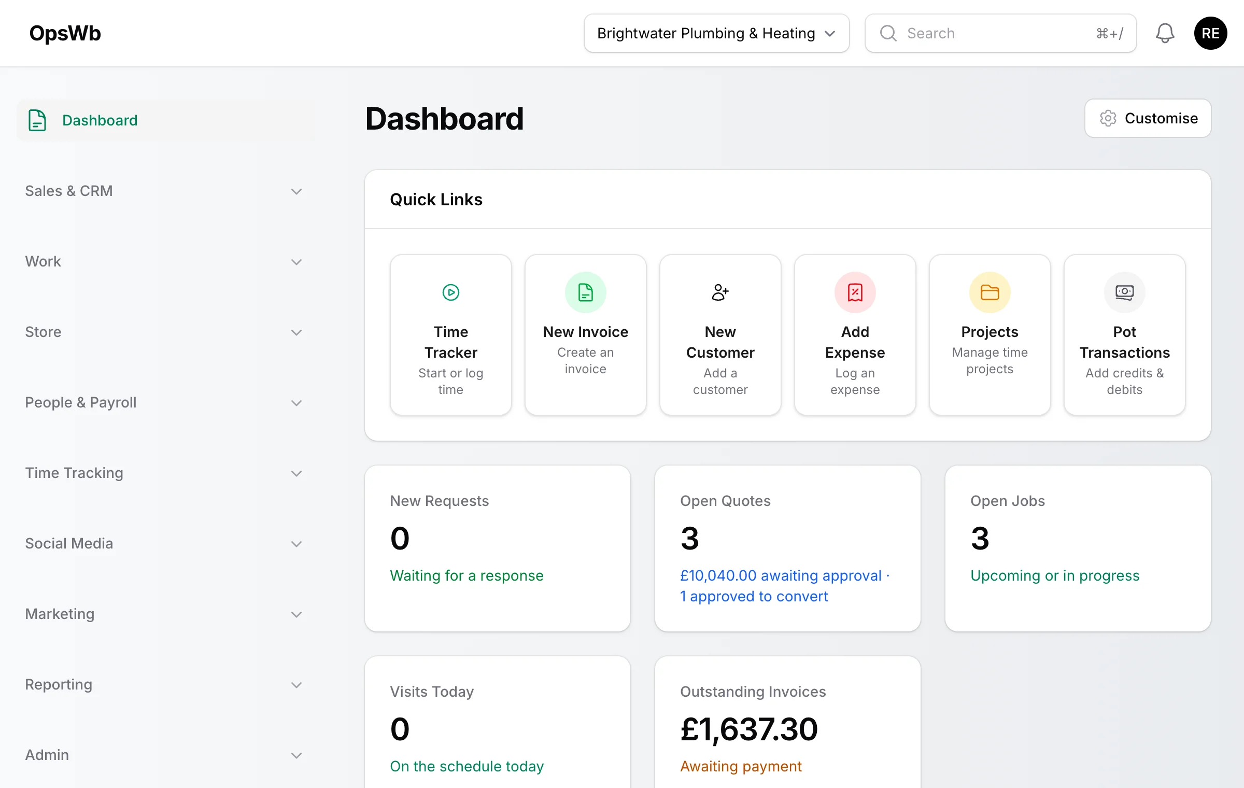Click '£1,637.30' outstanding invoices amount
The width and height of the screenshot is (1244, 788).
point(749,729)
